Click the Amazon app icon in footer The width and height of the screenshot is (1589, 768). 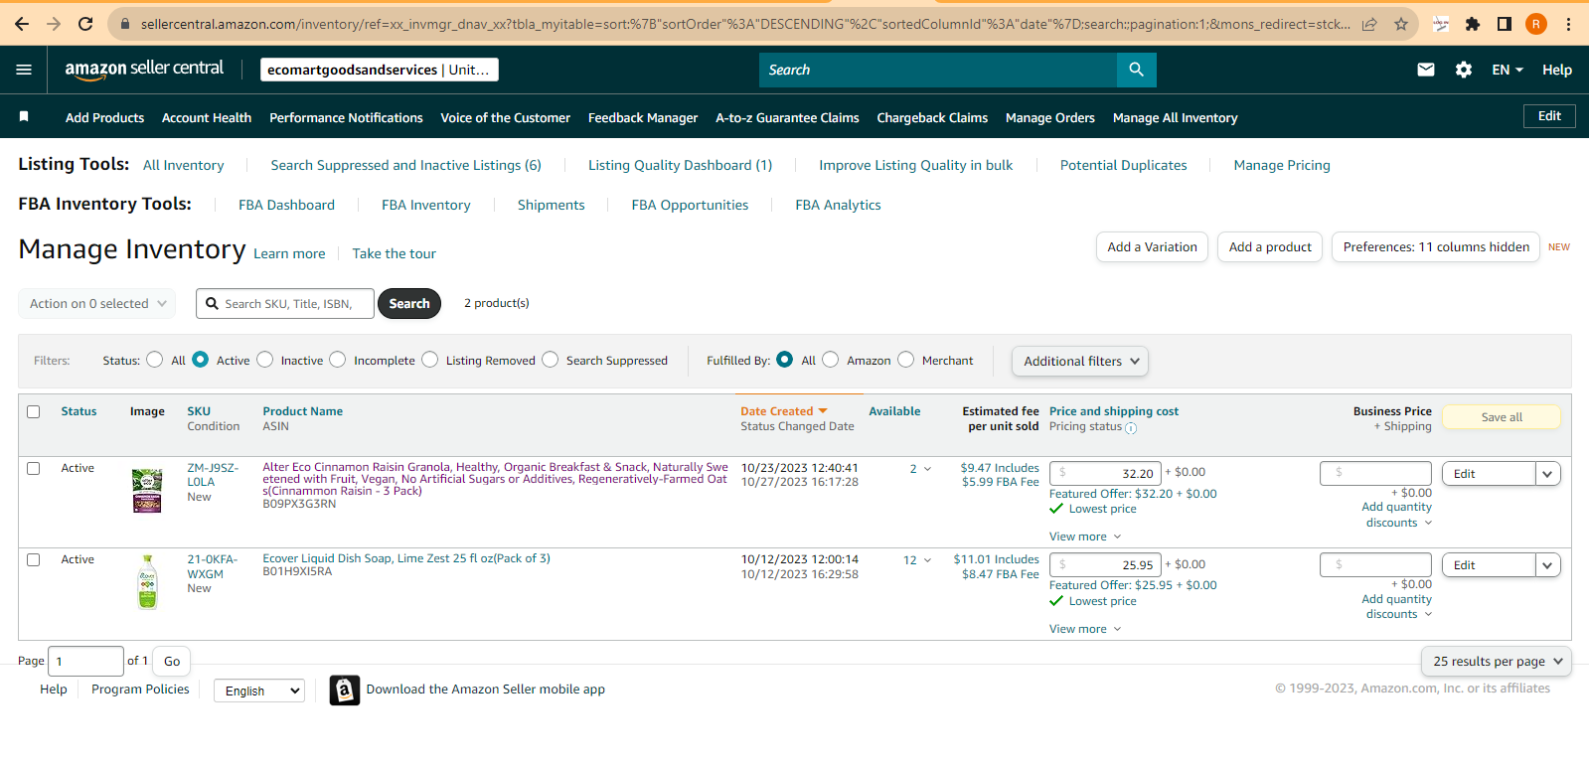[344, 690]
